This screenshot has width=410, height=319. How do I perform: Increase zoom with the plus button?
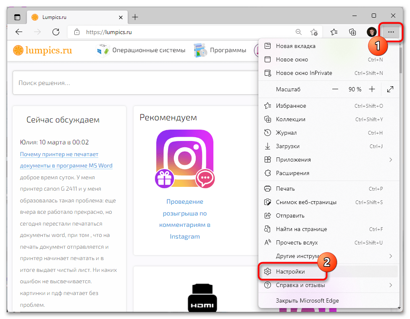coord(372,89)
